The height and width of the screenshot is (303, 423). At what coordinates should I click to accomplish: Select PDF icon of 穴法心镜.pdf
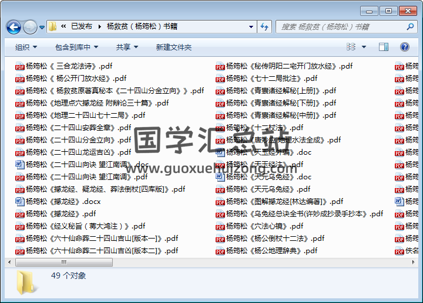coord(220,227)
